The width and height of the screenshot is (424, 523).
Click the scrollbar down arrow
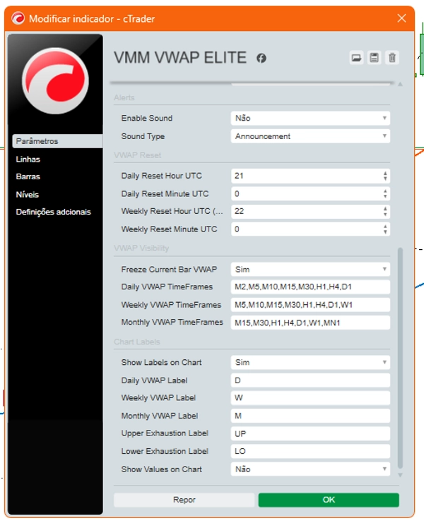pos(400,474)
